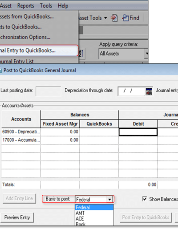Click the A-Z sort icon

81,53
